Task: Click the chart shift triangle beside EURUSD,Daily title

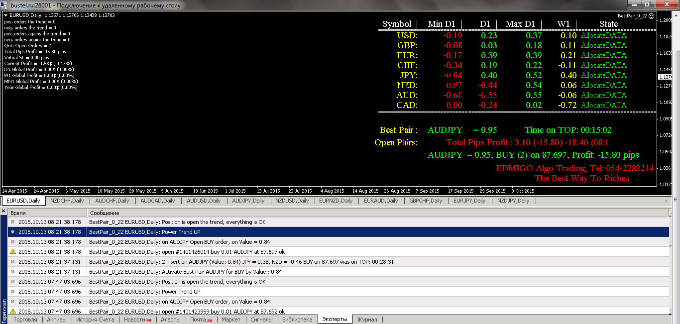Action: pyautogui.click(x=5, y=15)
